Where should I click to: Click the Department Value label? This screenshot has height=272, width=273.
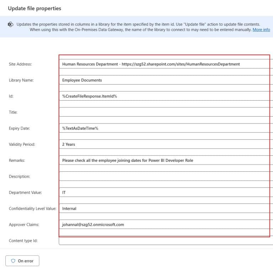25,192
